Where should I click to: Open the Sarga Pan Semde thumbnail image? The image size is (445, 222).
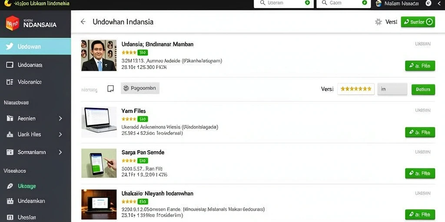pos(99,163)
